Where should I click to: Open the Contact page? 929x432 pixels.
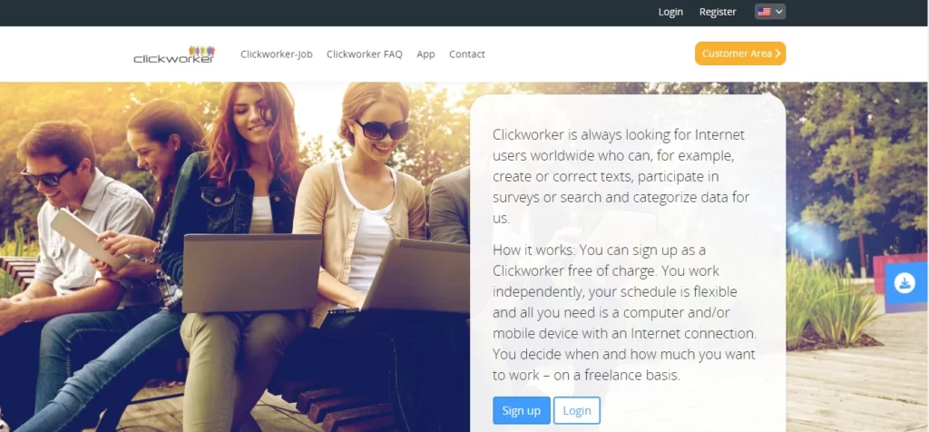tap(467, 54)
